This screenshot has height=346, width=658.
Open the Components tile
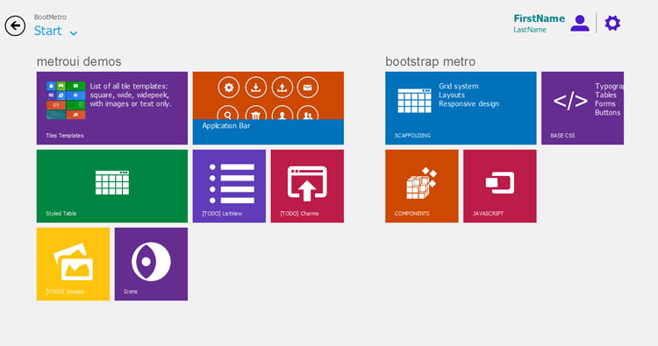[x=422, y=186]
